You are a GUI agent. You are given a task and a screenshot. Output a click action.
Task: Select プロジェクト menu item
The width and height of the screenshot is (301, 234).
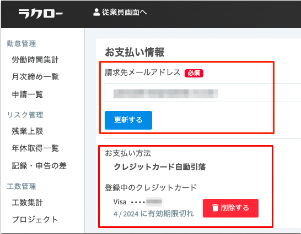point(35,220)
